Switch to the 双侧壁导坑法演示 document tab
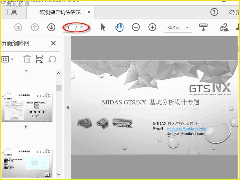 60,12
